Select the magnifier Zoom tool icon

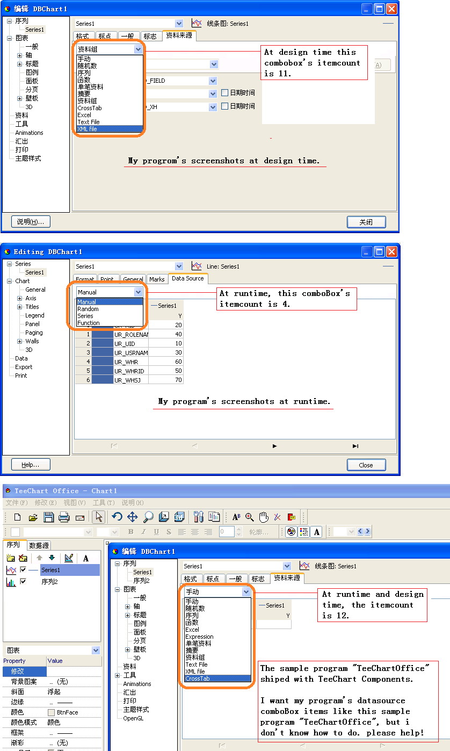coord(148,517)
